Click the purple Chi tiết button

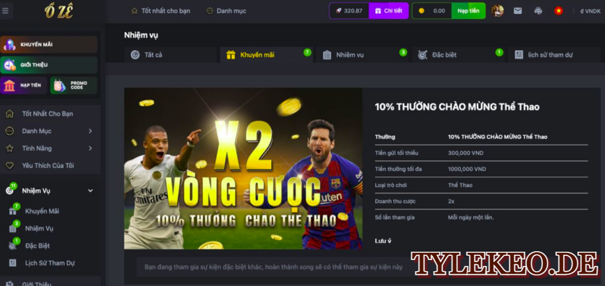click(389, 11)
